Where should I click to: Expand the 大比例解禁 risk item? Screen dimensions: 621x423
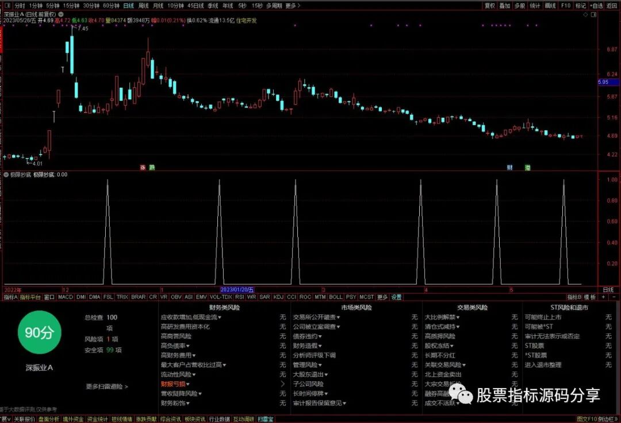tap(442, 317)
